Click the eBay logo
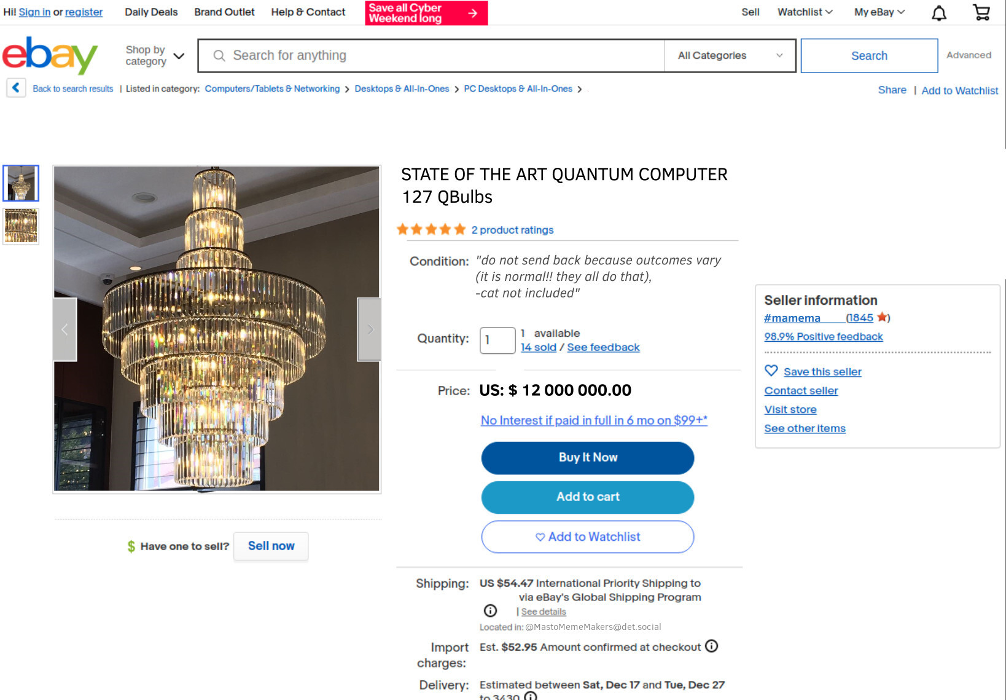 (x=50, y=55)
